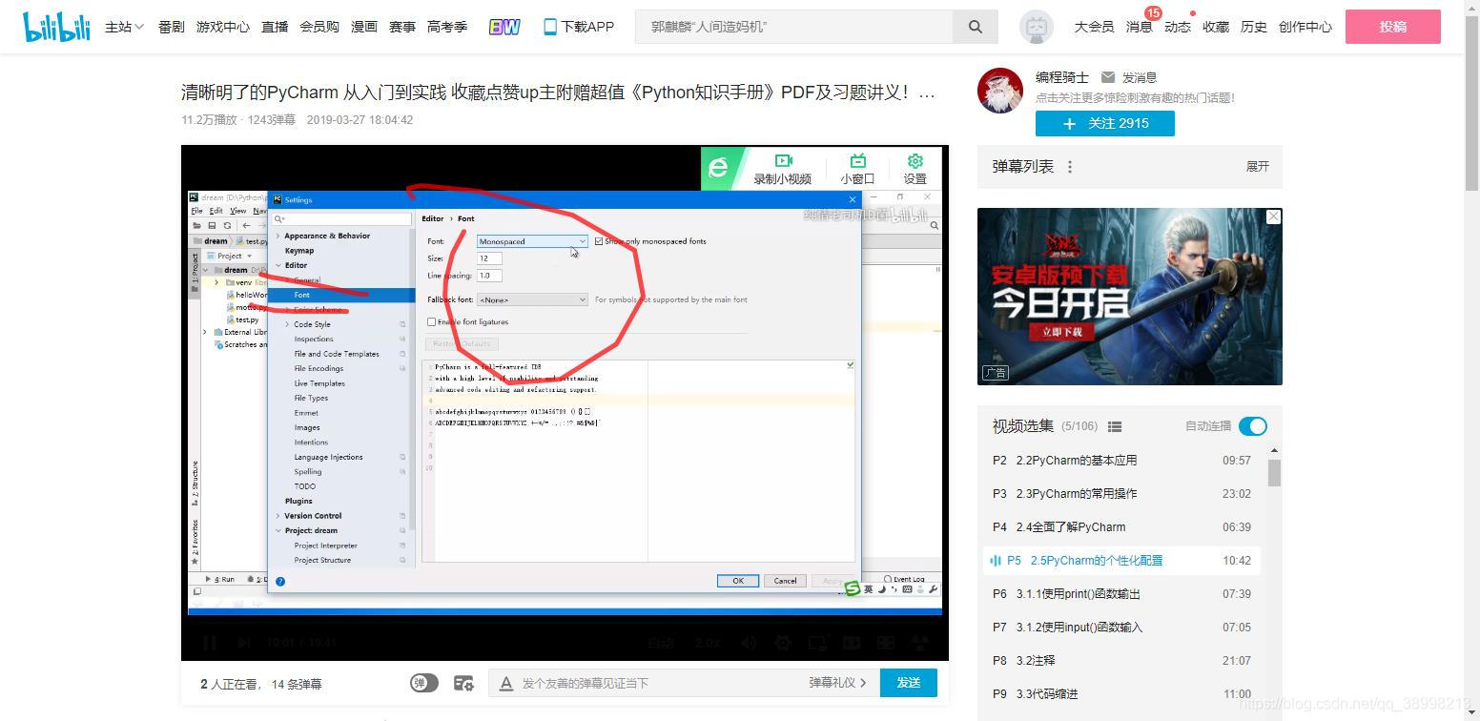Close the advertisement with the X
This screenshot has width=1480, height=721.
pos(1273,217)
